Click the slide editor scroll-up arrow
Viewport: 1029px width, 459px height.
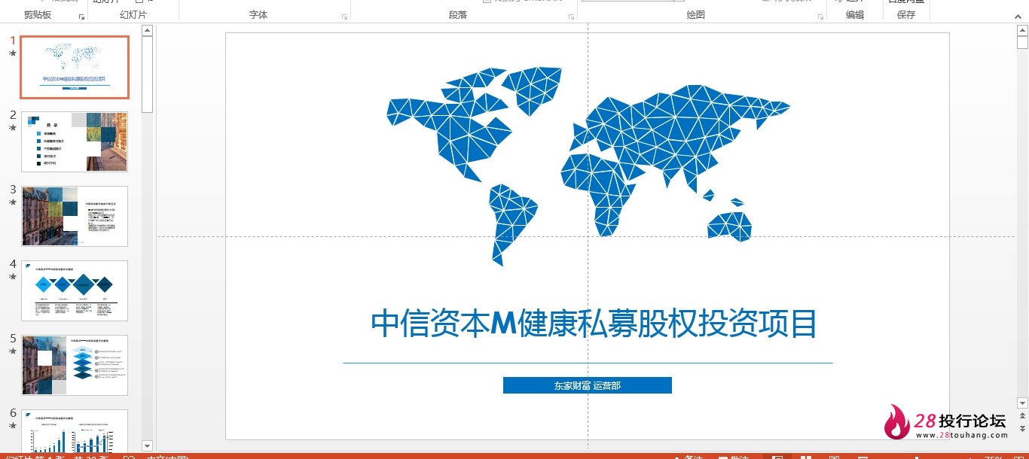tap(1022, 31)
